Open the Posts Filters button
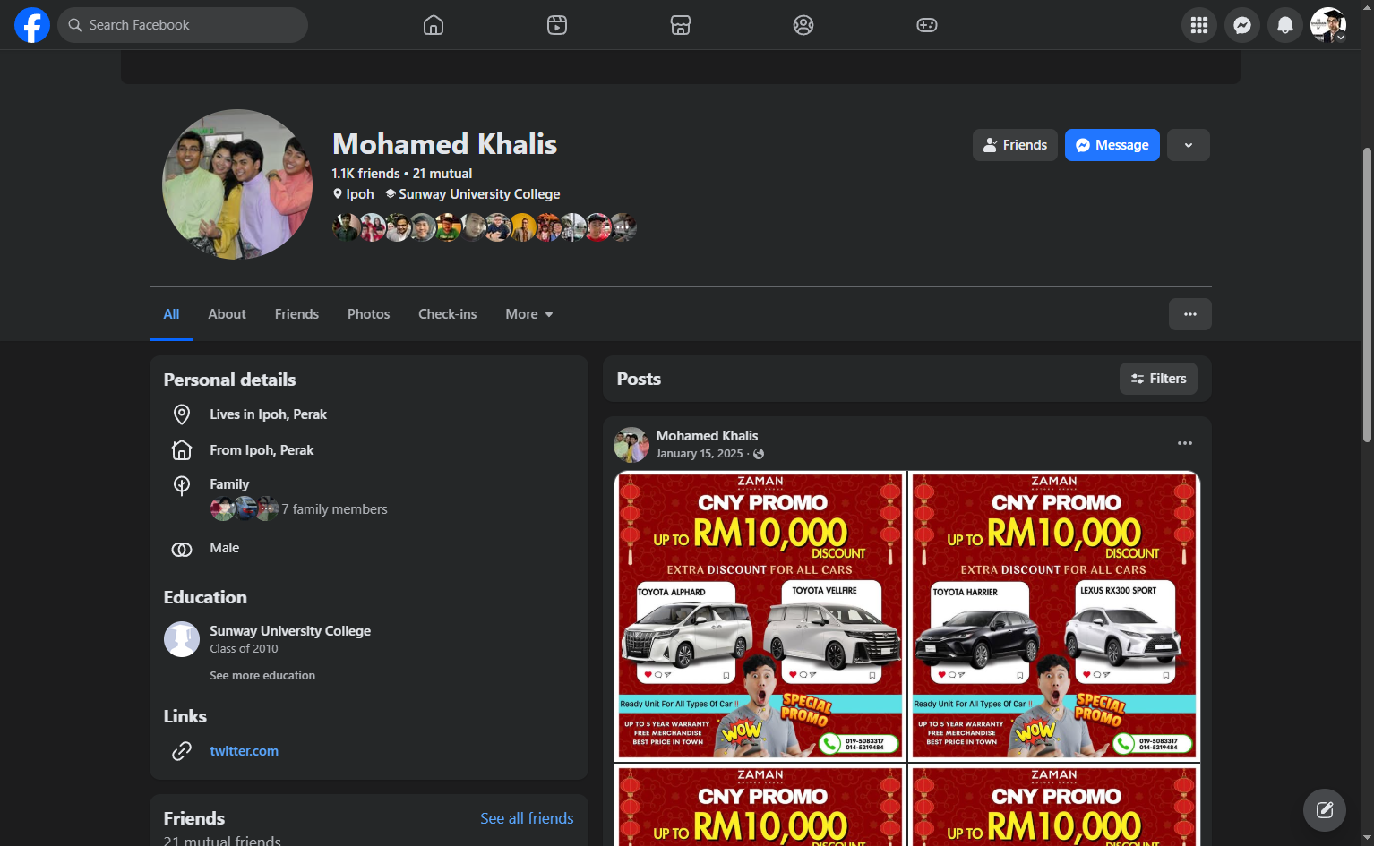 pyautogui.click(x=1158, y=379)
